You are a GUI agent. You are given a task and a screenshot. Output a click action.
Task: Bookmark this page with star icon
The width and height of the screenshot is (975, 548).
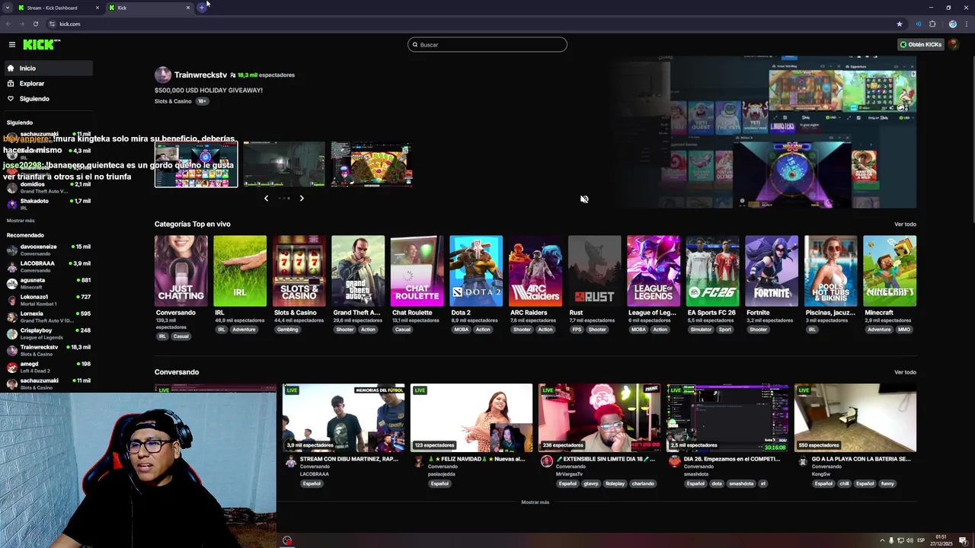click(x=900, y=24)
